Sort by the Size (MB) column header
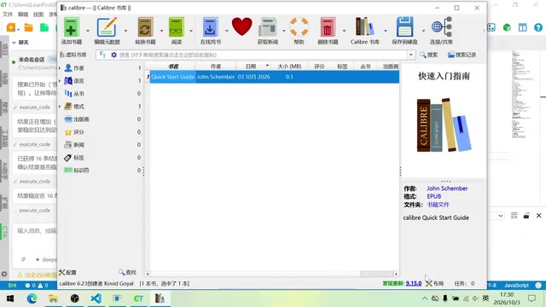Viewport: 546px width, 307px height. (289, 67)
